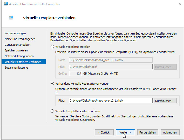Screen dimensions: 184x140
Task: Jump to 'Zusammenfassung' step
Action: pos(16,68)
